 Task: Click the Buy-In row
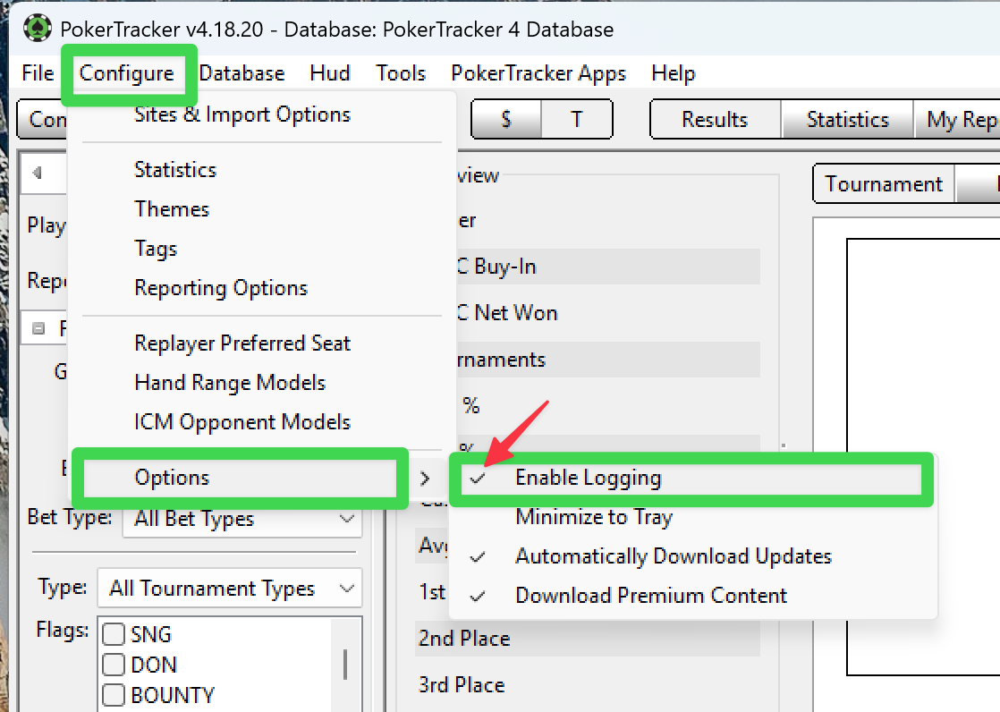tap(608, 266)
